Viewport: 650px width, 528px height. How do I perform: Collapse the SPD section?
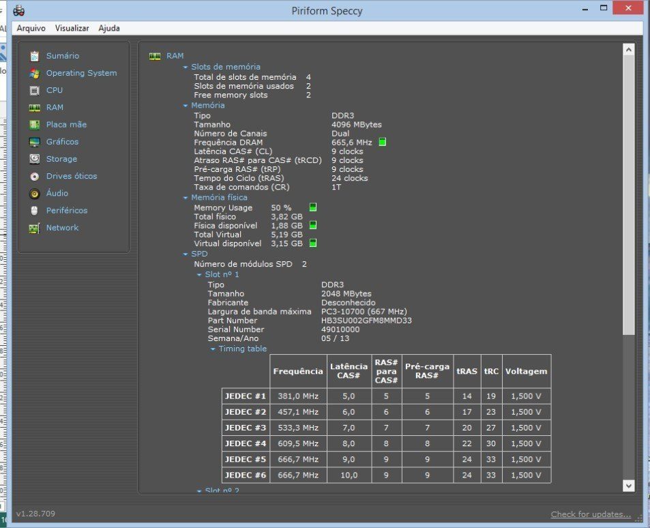coord(186,254)
